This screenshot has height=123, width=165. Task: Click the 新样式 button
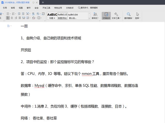pos(95,16)
